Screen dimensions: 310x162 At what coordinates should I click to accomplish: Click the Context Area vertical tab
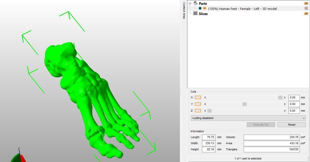pos(184,10)
